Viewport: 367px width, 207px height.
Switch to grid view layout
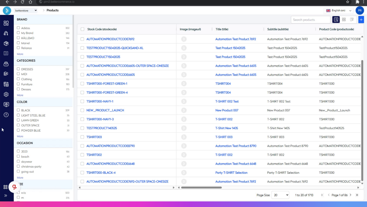pyautogui.click(x=344, y=19)
